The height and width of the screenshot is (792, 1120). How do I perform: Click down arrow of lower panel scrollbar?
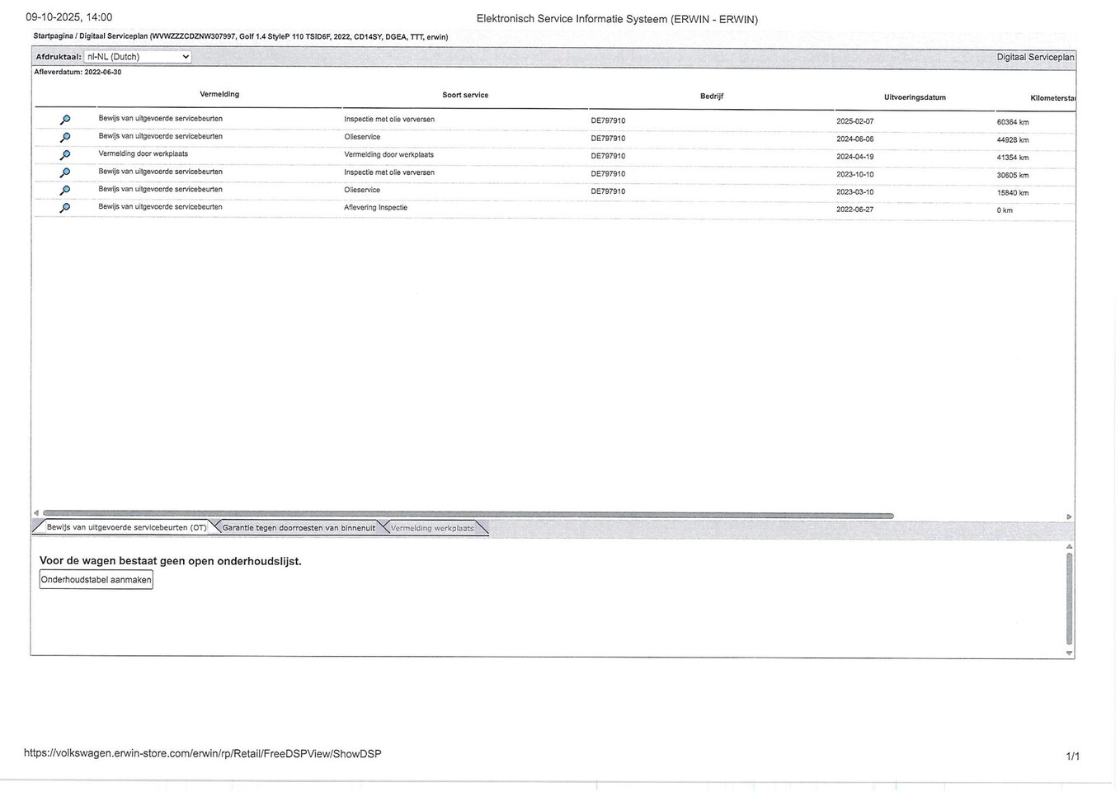[x=1069, y=653]
